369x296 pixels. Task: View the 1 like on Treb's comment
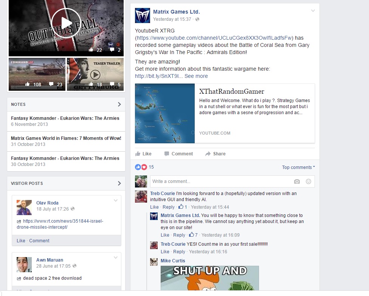click(183, 207)
